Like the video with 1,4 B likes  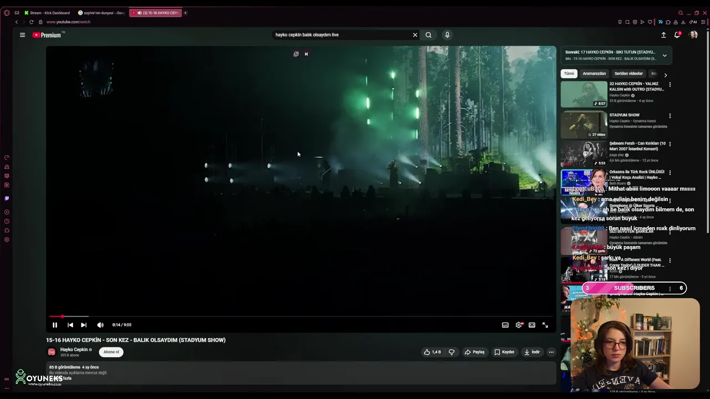(x=432, y=352)
